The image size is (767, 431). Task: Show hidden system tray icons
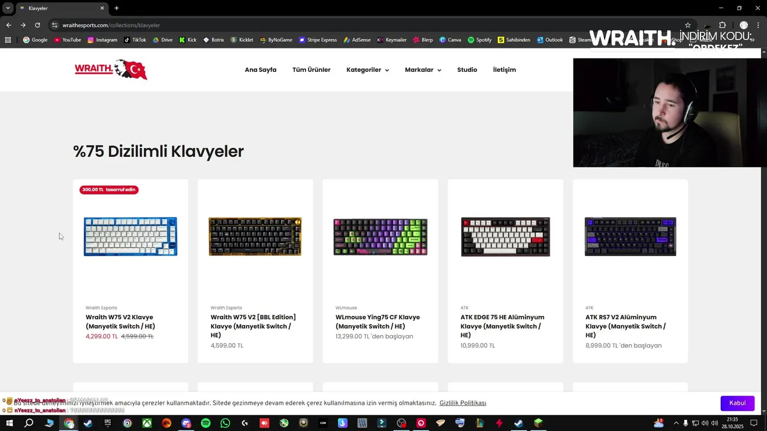tap(677, 423)
